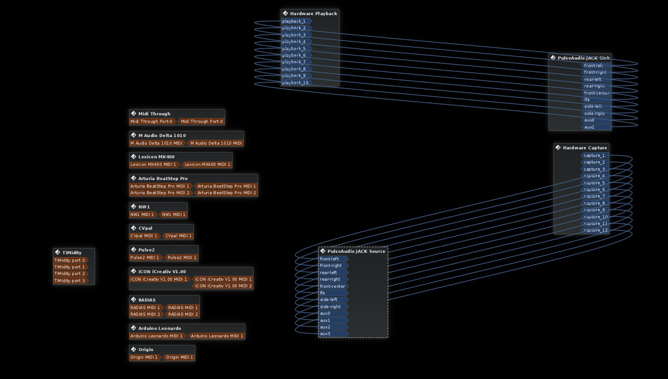Click TiMidity port 2
The height and width of the screenshot is (379, 668).
tap(71, 274)
